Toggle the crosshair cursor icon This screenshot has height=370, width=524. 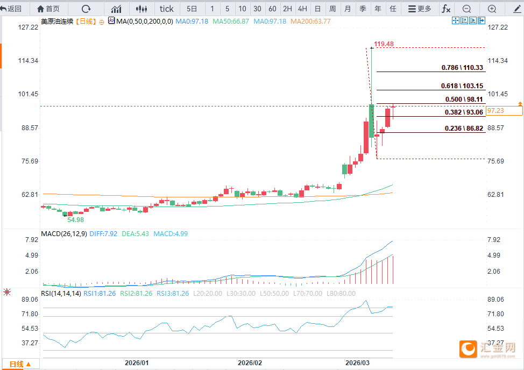(456, 20)
